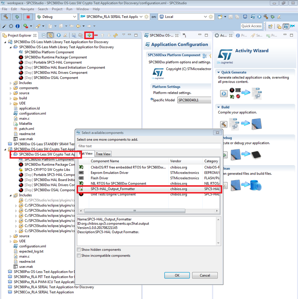Image resolution: width=298 pixels, height=299 pixels.
Task: Click the gear beside the Local target dropdown
Action: click(211, 17)
